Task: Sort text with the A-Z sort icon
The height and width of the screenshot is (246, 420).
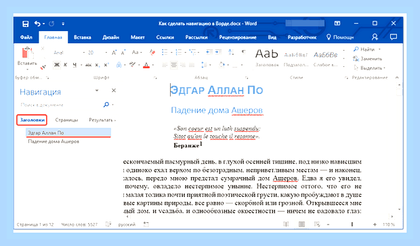Action: (231, 52)
